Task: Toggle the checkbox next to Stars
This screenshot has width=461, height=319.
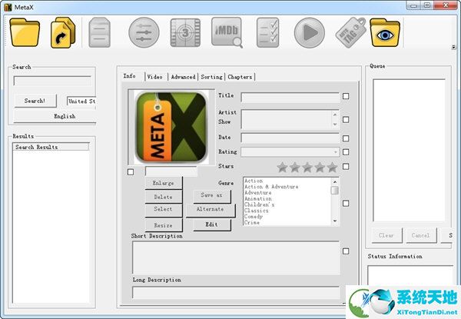Action: pyautogui.click(x=346, y=166)
